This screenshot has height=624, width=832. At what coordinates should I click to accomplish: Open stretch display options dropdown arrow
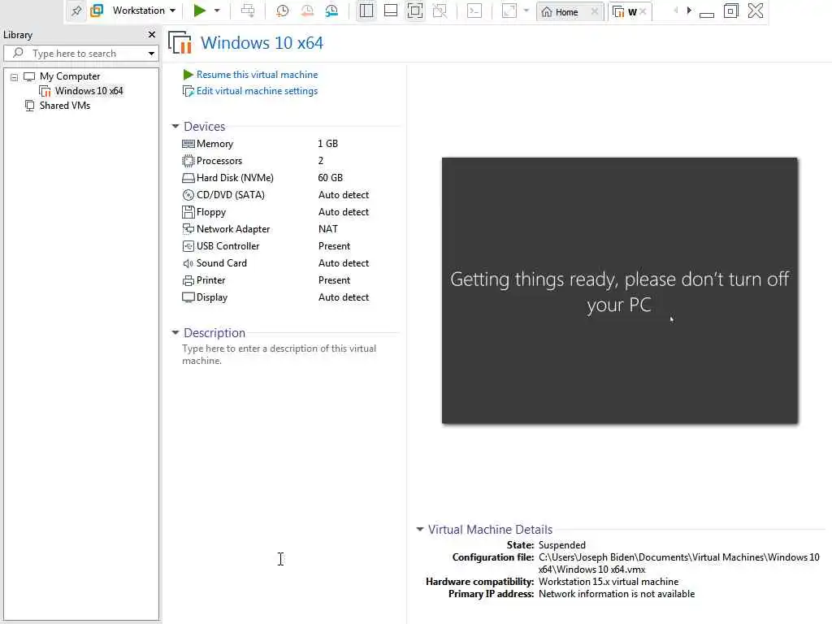tap(526, 11)
